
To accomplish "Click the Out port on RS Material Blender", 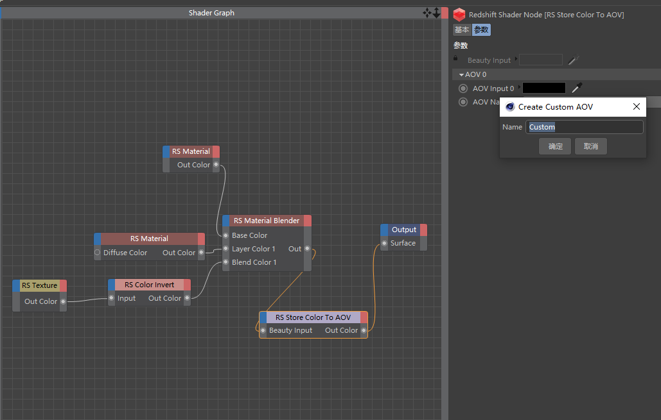I will coord(307,249).
